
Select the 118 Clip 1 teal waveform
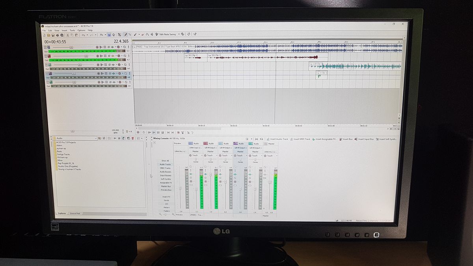coord(355,66)
